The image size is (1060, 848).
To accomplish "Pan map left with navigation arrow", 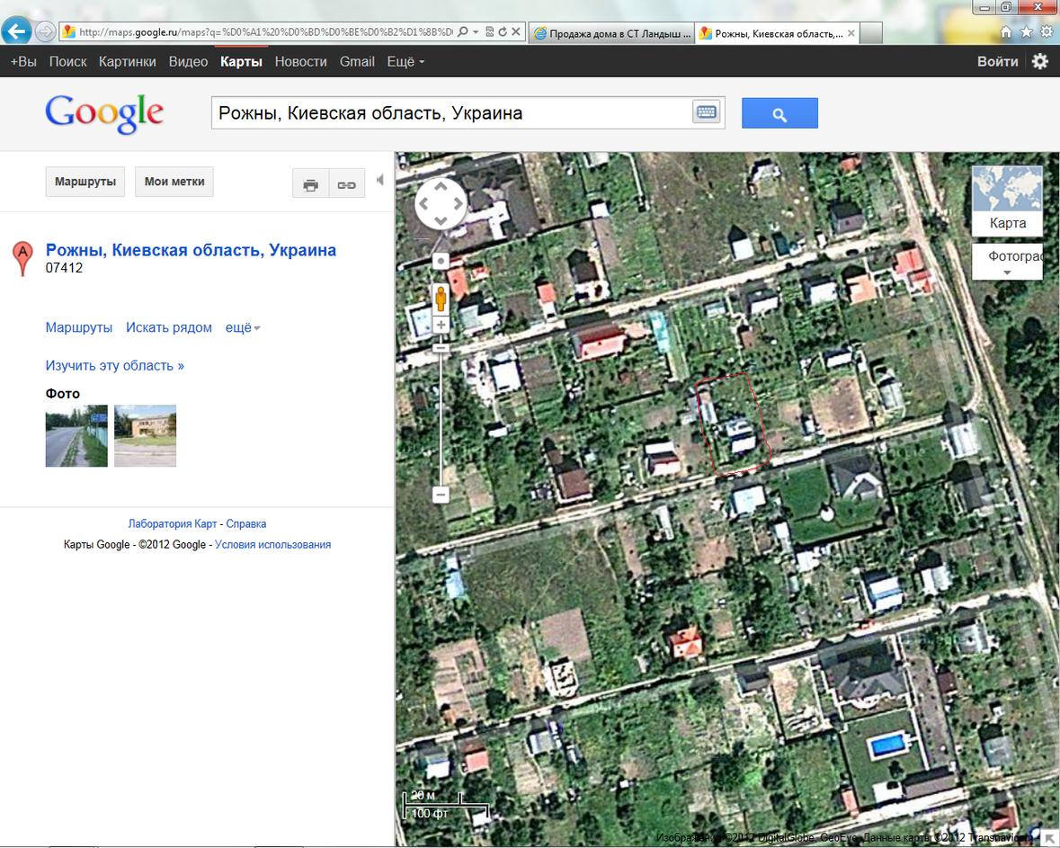I will pyautogui.click(x=423, y=203).
